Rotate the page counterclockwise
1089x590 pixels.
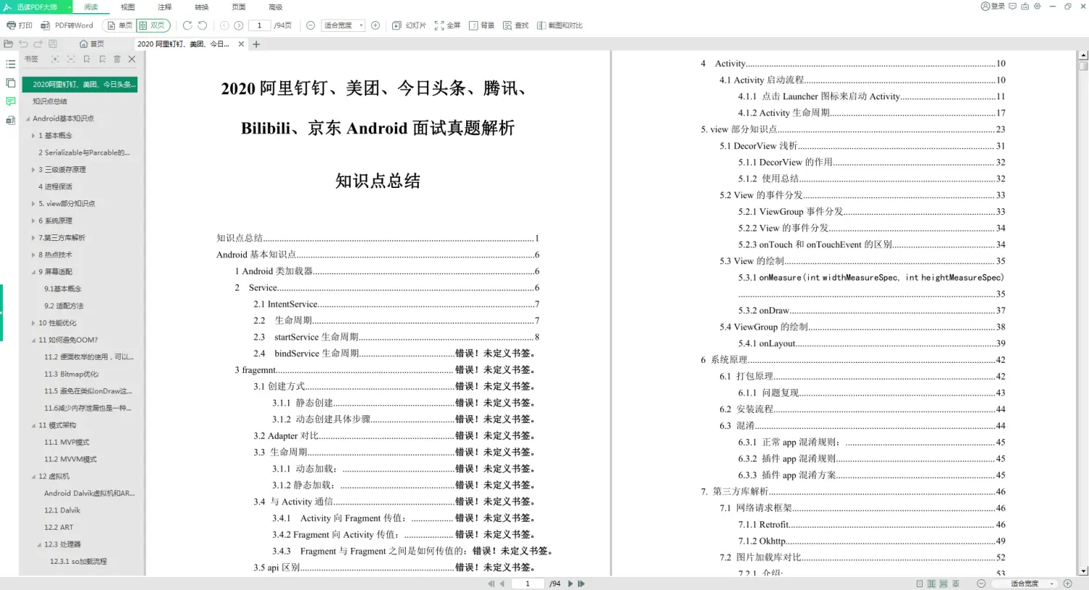point(203,25)
